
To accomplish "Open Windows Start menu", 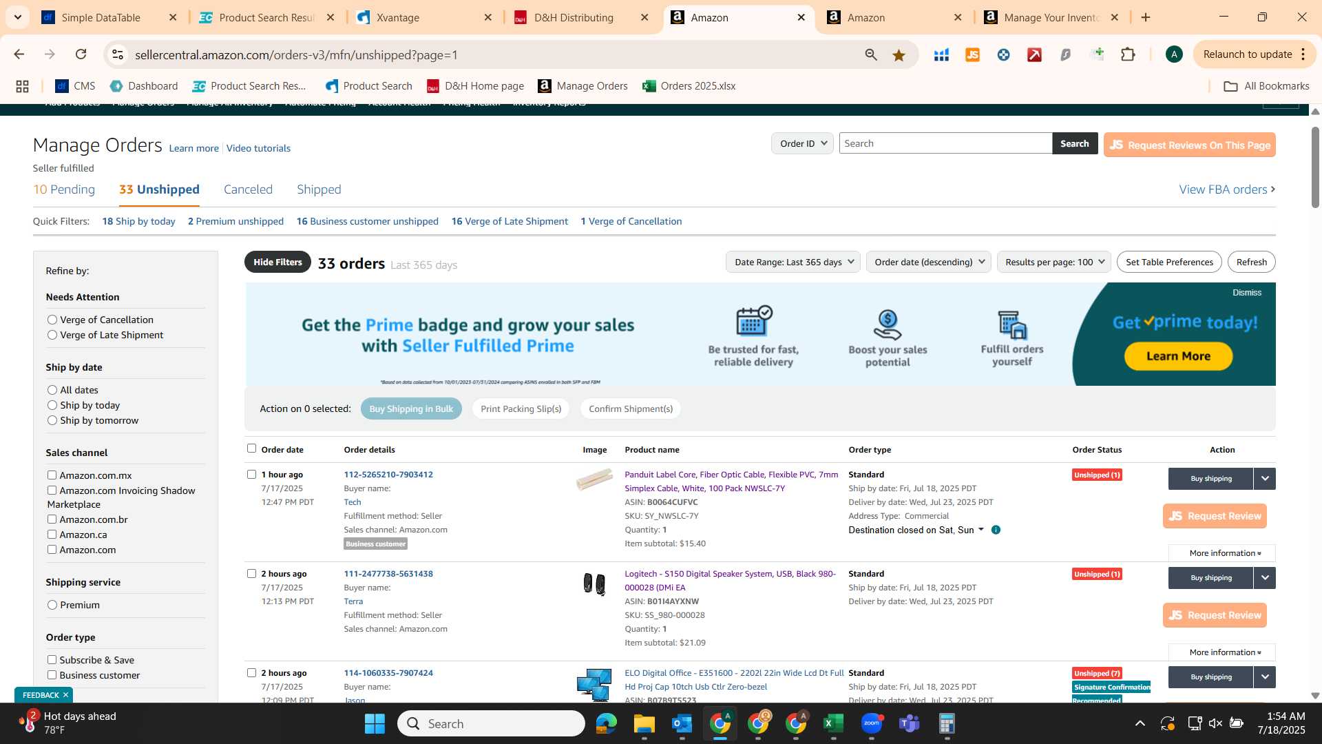I will pos(375,723).
